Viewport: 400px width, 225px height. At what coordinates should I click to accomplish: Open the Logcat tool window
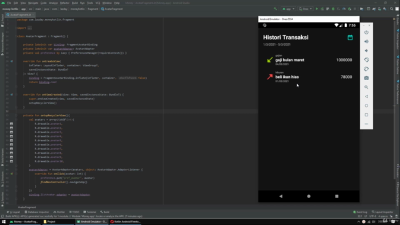click(x=13, y=212)
